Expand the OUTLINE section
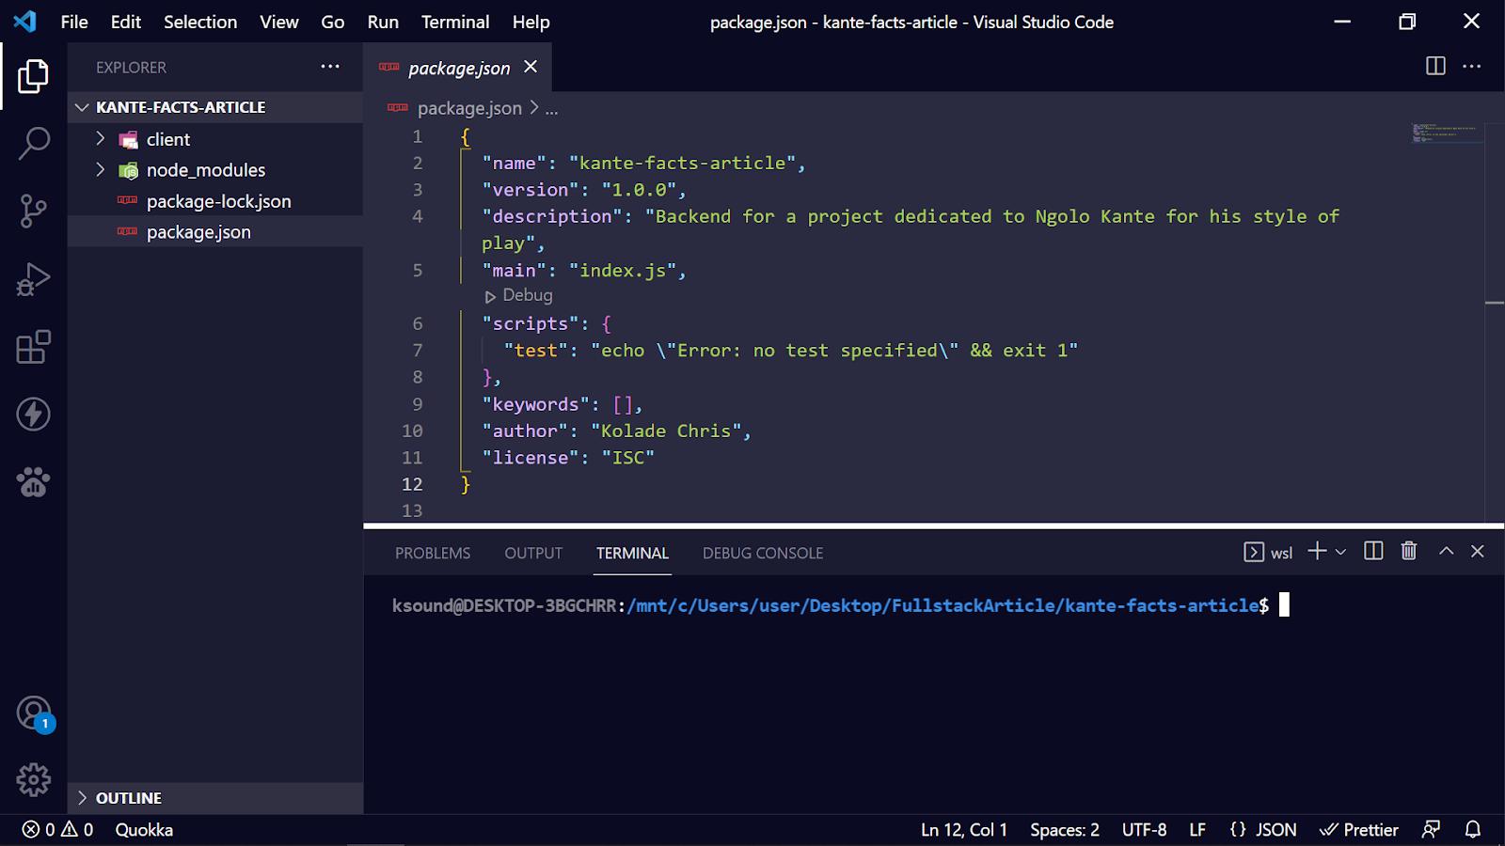Viewport: 1505px width, 846px height. [128, 798]
